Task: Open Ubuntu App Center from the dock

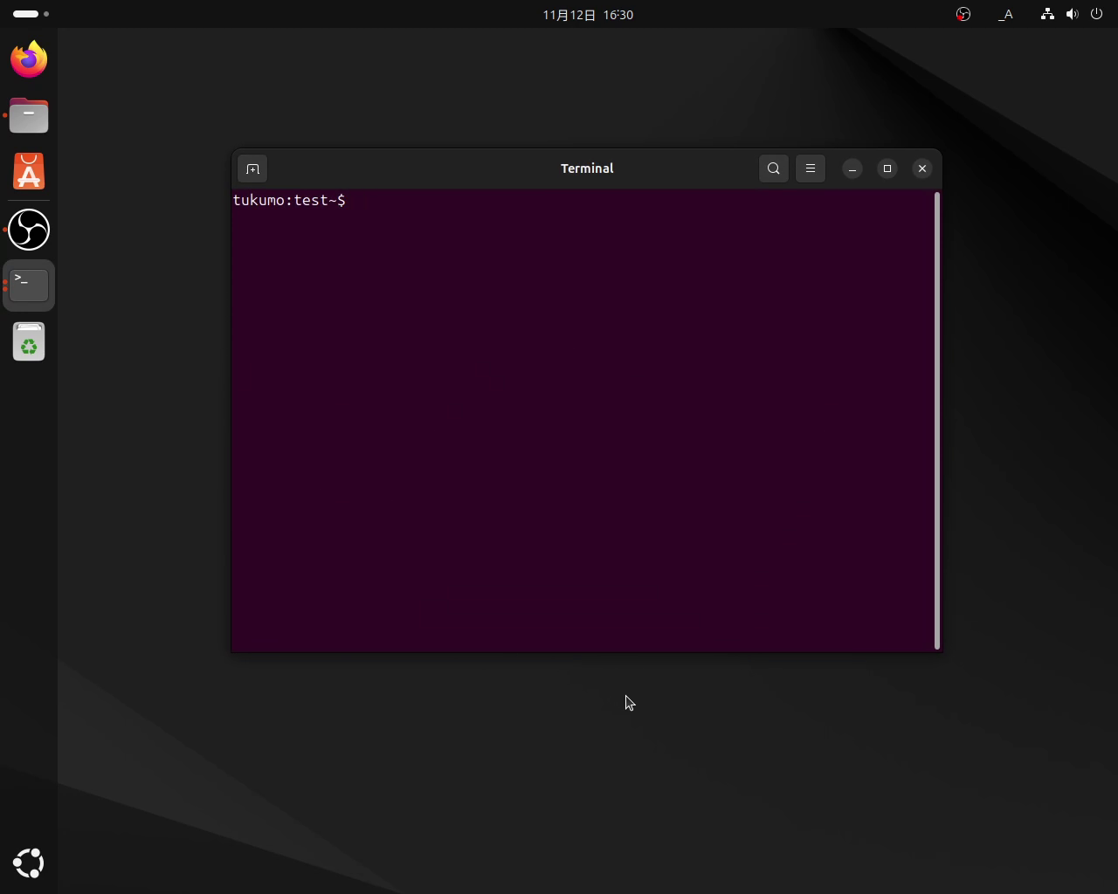Action: [28, 171]
